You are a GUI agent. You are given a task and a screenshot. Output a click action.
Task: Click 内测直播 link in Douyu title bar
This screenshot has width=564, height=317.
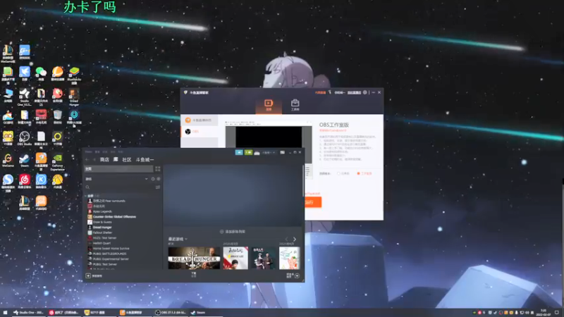point(320,93)
